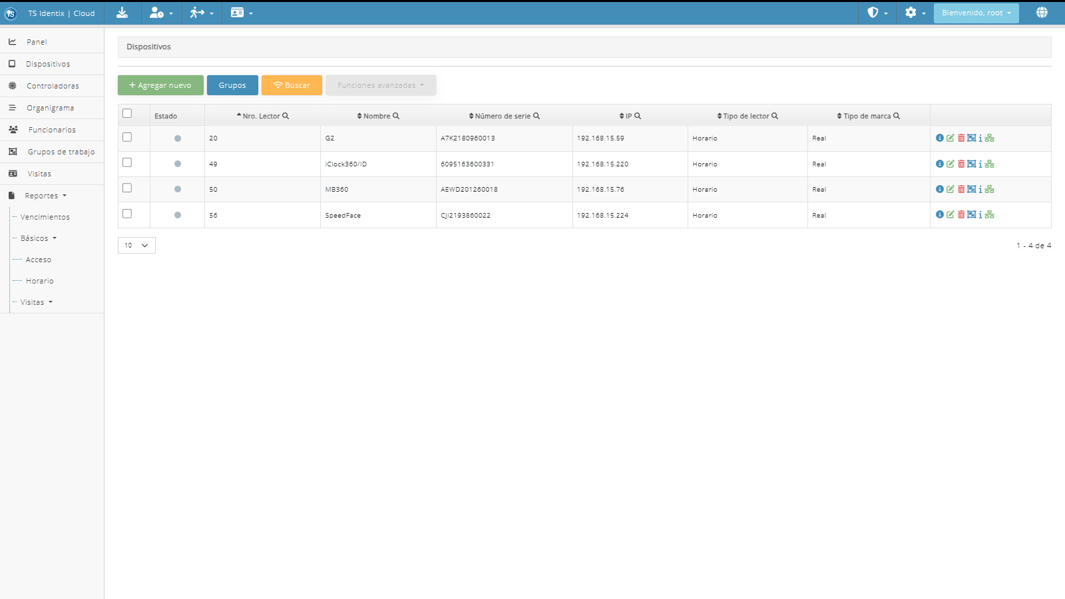Open the Acceso report
This screenshot has height=599, width=1065.
pyautogui.click(x=39, y=260)
